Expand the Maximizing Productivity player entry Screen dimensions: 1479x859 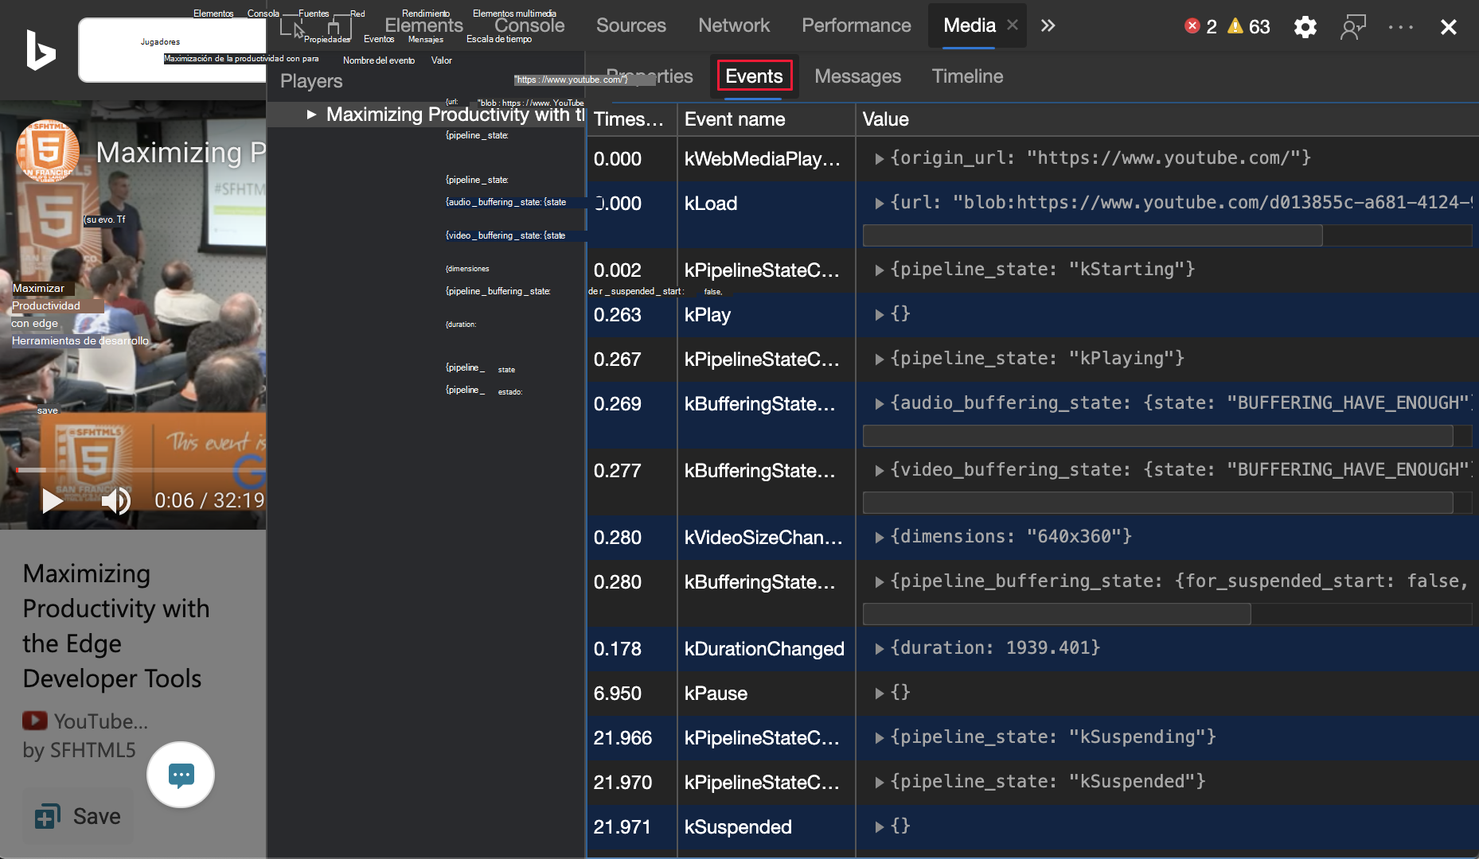click(311, 115)
